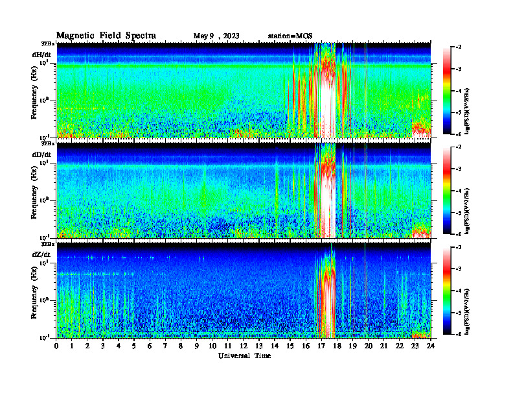This screenshot has height=397, width=513.
Task: Click the hour "23" tick on time axis
Action: tap(415, 346)
